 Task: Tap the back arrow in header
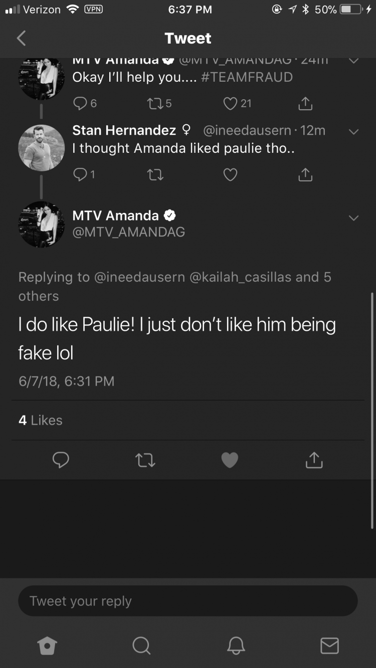tap(21, 38)
